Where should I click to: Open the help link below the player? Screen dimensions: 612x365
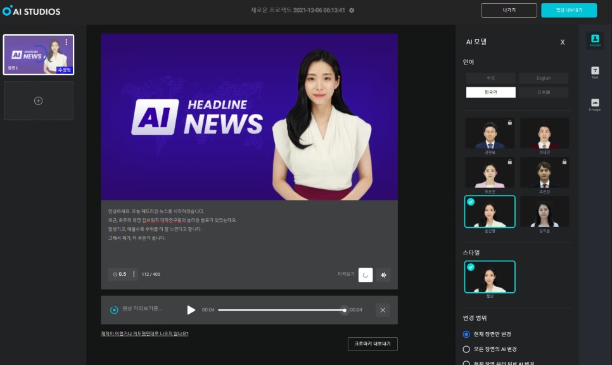pyautogui.click(x=145, y=334)
